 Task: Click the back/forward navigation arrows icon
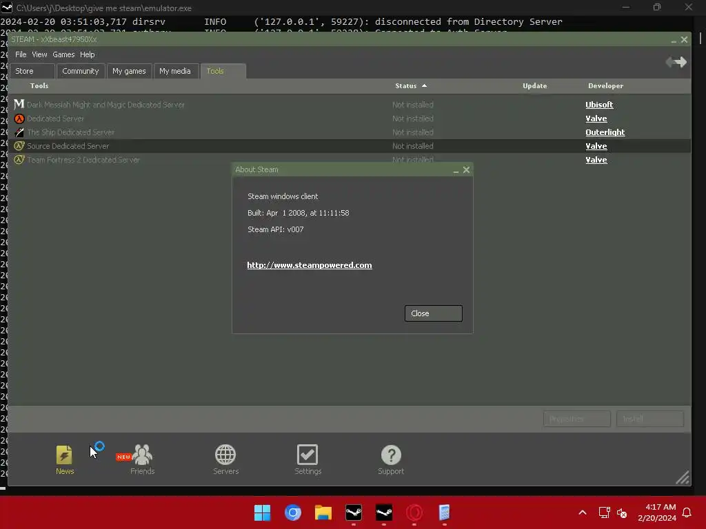676,61
